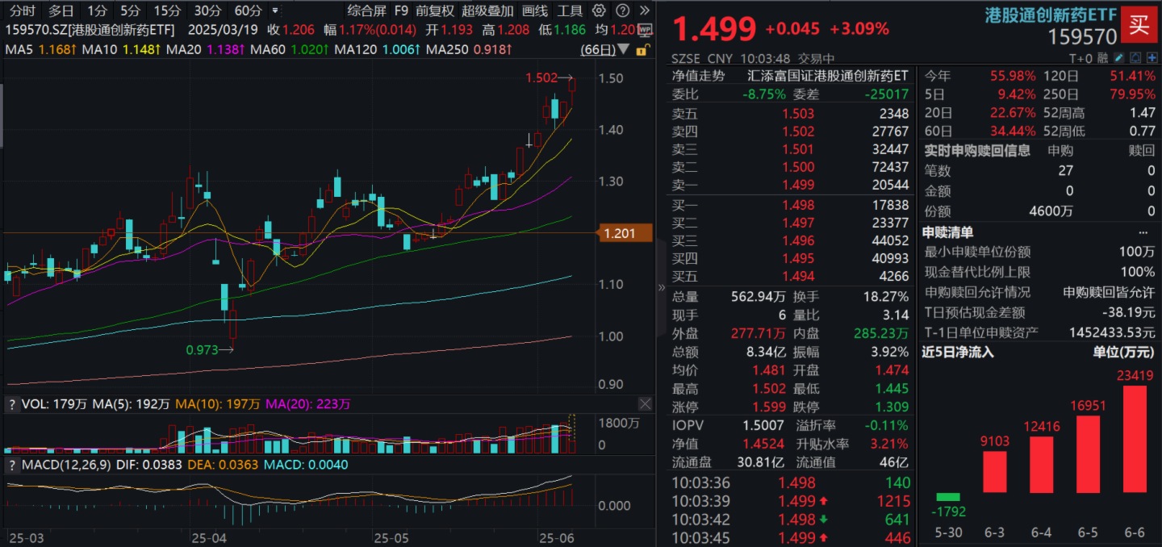Select the 60分 period tab
The width and height of the screenshot is (1162, 547).
[248, 10]
